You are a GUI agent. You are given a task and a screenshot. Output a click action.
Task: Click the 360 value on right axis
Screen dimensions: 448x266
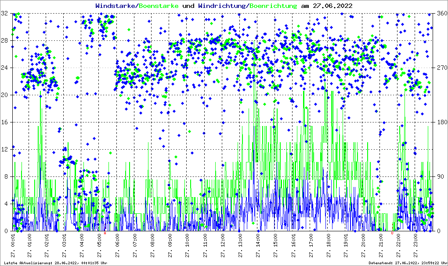pyautogui.click(x=441, y=14)
